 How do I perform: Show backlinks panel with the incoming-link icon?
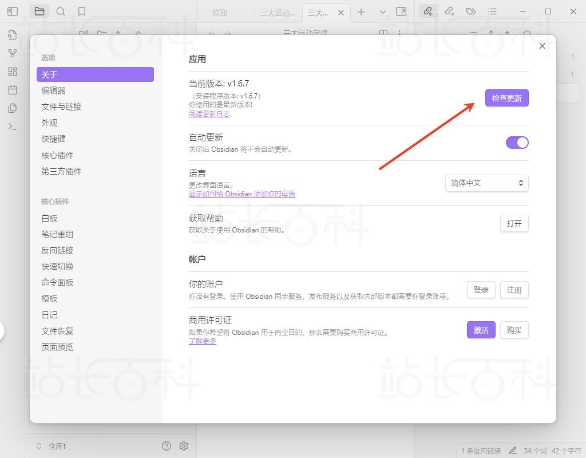tap(428, 11)
